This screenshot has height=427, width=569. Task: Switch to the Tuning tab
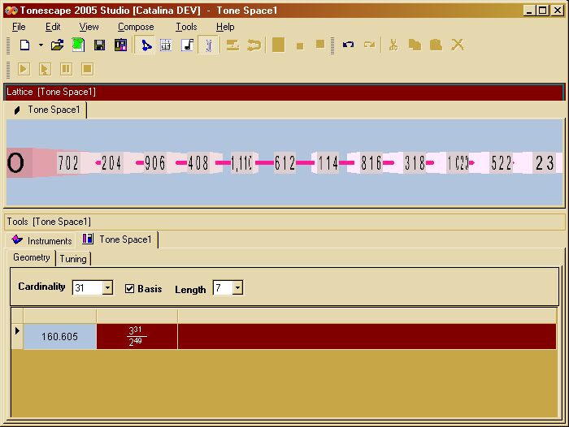(73, 259)
